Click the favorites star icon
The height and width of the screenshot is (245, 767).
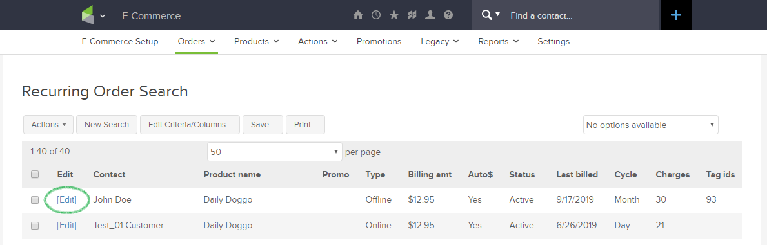coord(393,15)
